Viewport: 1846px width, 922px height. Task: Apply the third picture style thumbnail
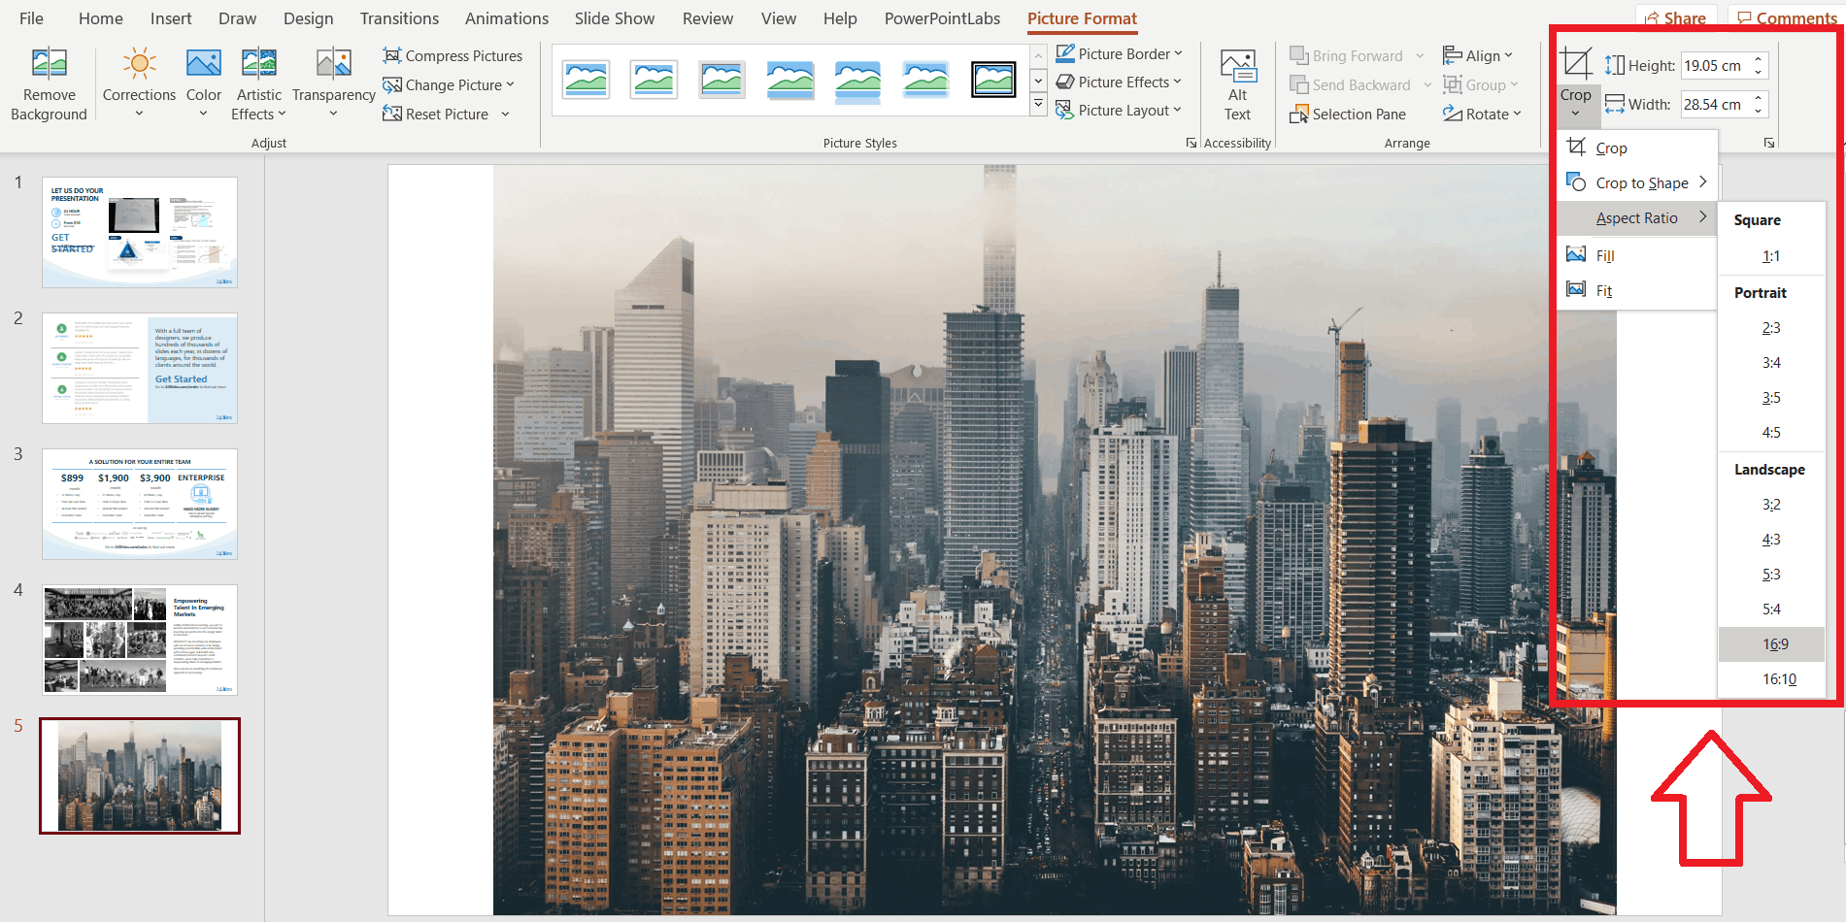click(722, 80)
